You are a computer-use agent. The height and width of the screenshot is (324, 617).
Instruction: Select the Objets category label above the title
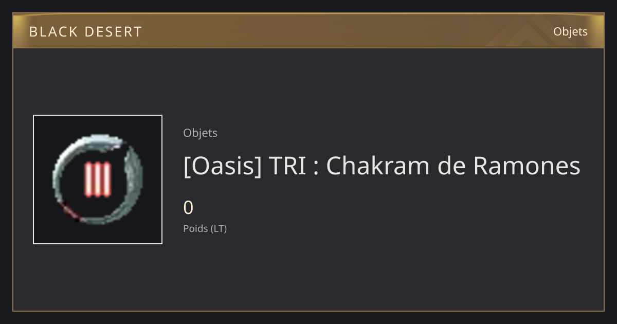point(200,133)
